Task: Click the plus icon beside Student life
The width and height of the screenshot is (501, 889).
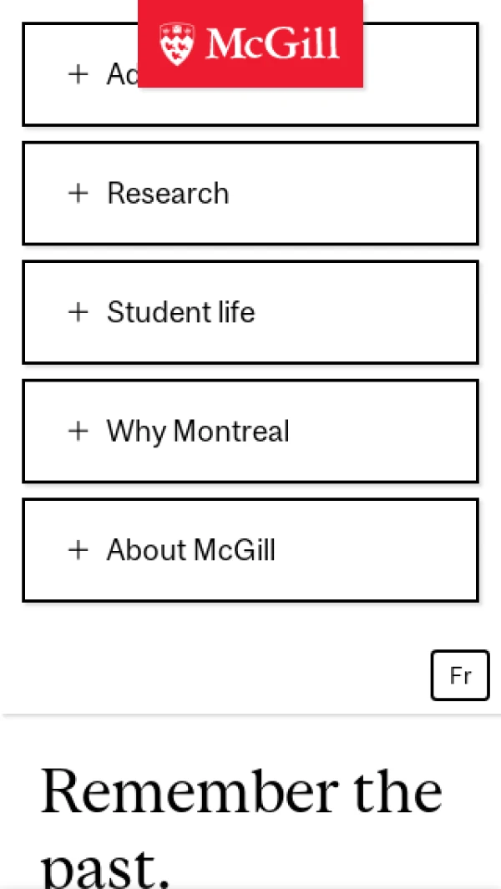Action: coord(78,312)
